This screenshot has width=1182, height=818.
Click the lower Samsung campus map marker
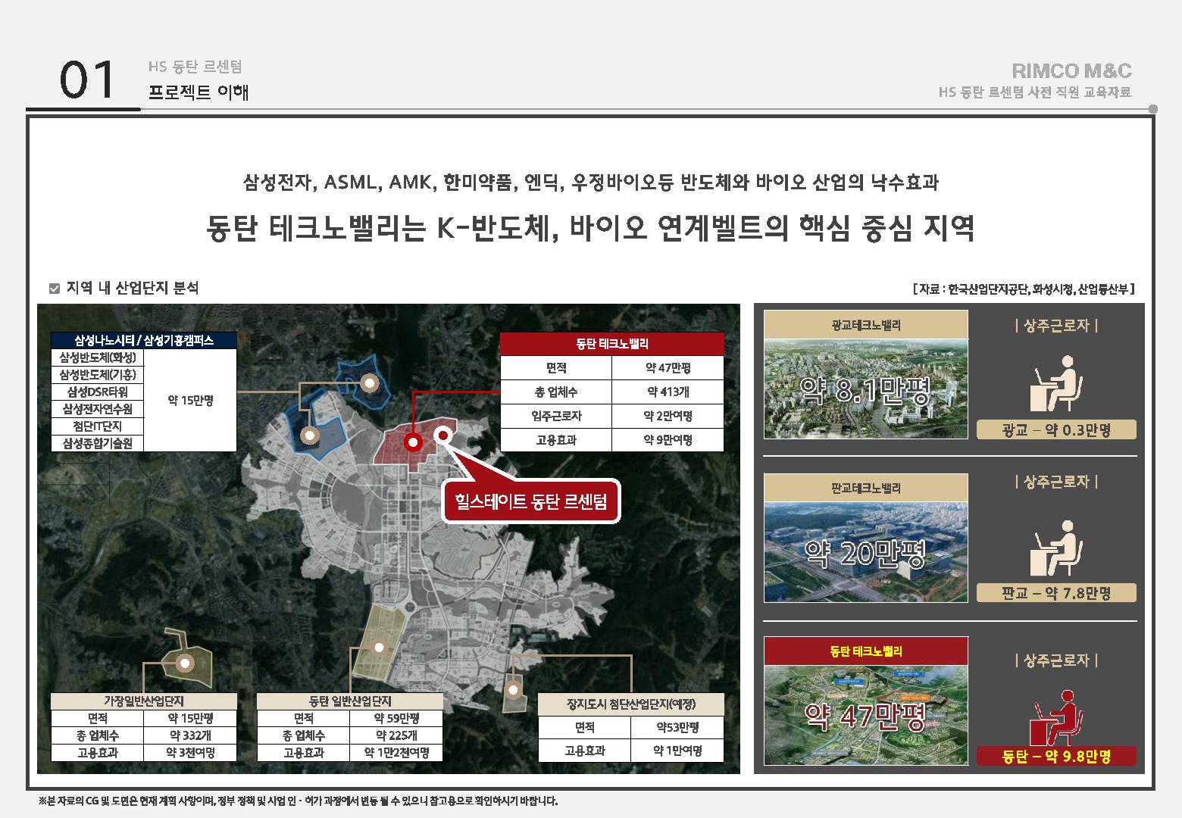pos(309,436)
